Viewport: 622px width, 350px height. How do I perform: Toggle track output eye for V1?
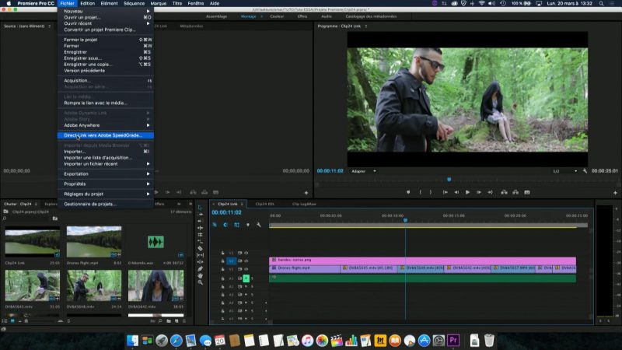coord(246,269)
